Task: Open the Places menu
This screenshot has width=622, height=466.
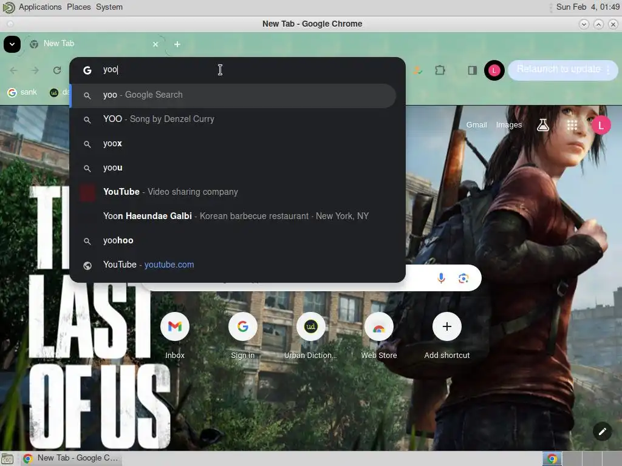Action: point(78,7)
